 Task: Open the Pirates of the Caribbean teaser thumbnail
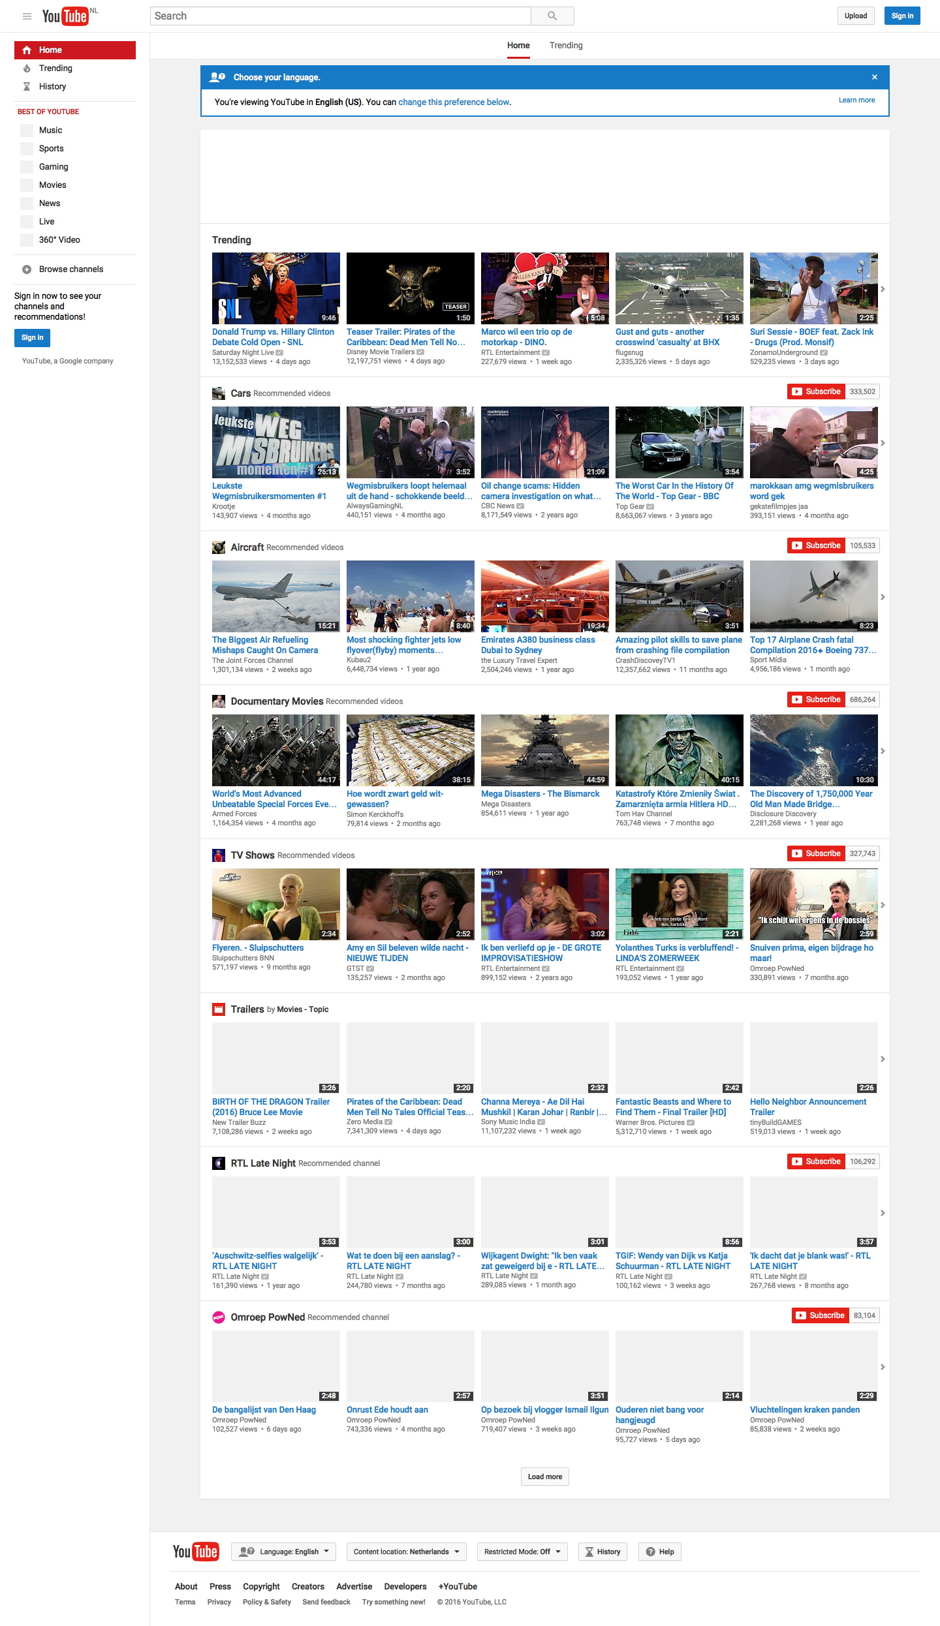(x=411, y=288)
